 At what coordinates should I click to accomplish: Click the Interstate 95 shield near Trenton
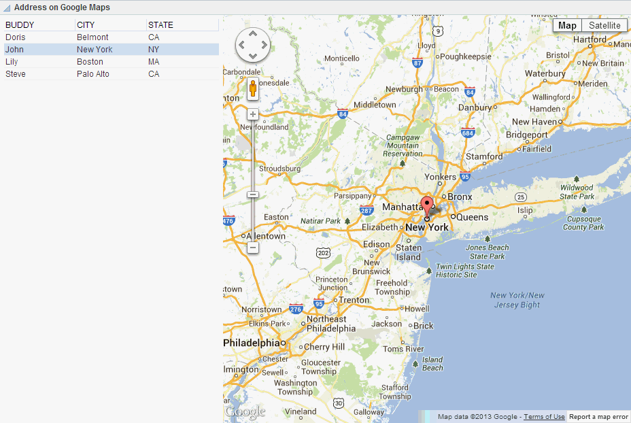pos(319,304)
